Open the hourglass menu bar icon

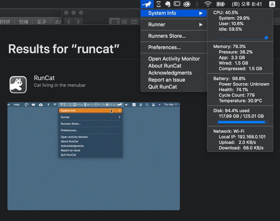(x=158, y=4)
